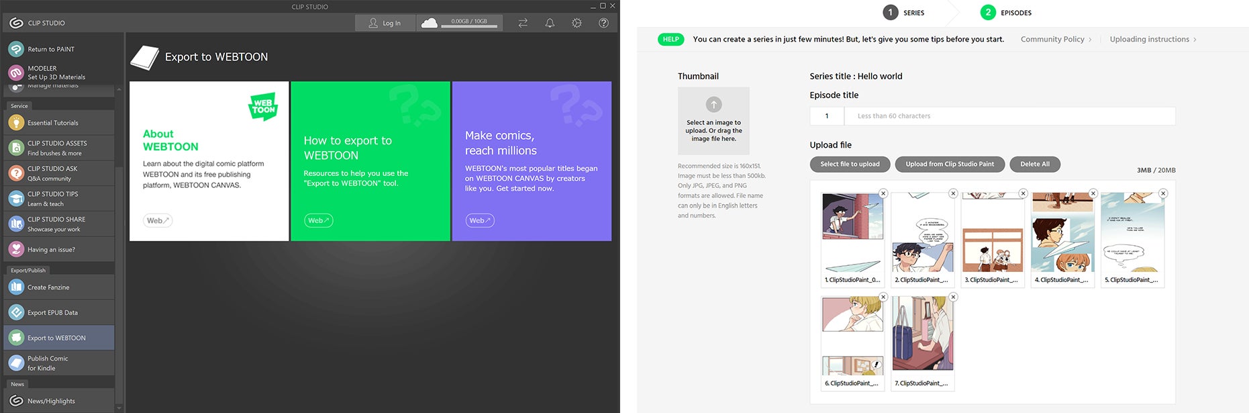Open Community Policy link
This screenshot has width=1249, height=413.
click(1056, 39)
